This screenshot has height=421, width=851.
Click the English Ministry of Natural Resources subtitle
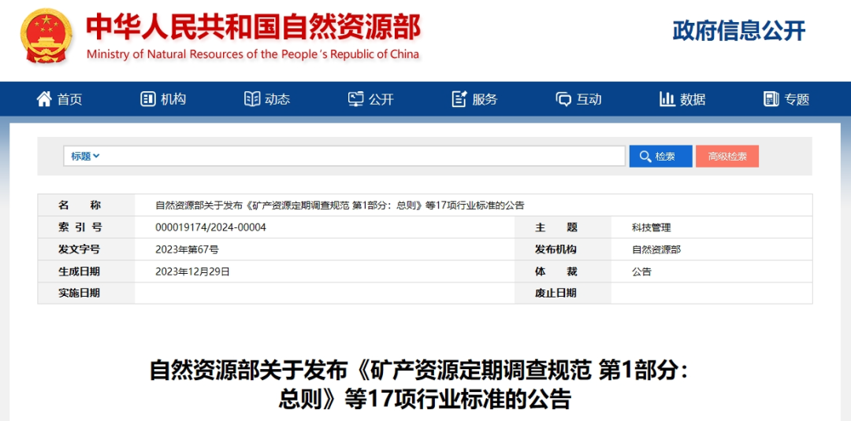pos(253,54)
